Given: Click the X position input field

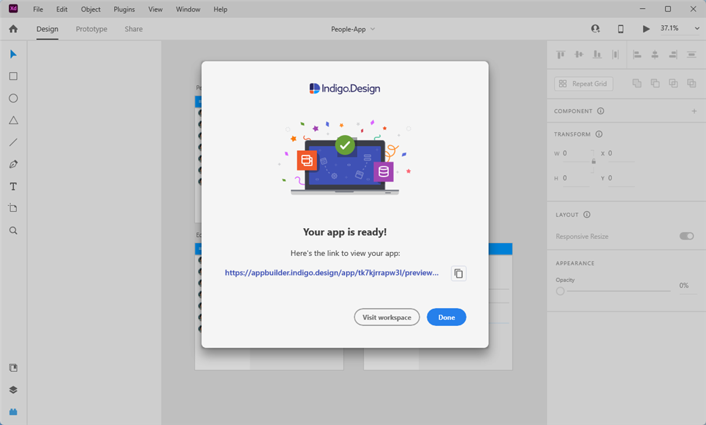Looking at the screenshot, I should tap(620, 153).
